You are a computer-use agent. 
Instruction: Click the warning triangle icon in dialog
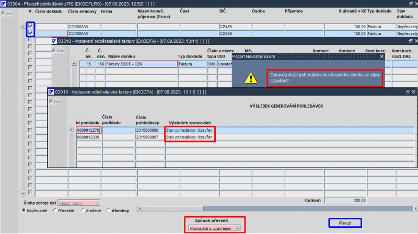coord(251,78)
